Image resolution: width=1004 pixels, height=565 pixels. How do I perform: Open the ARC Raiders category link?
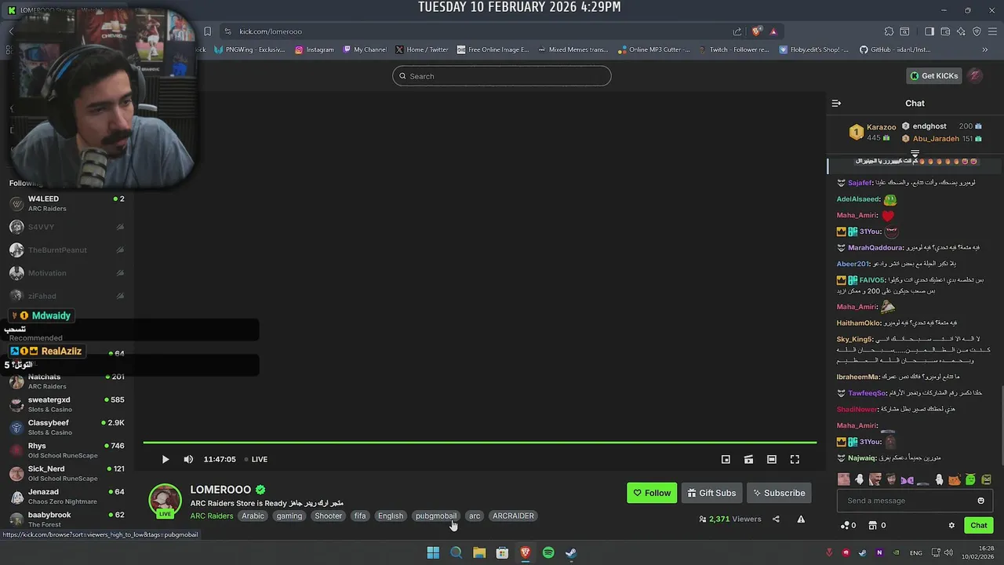pyautogui.click(x=211, y=516)
